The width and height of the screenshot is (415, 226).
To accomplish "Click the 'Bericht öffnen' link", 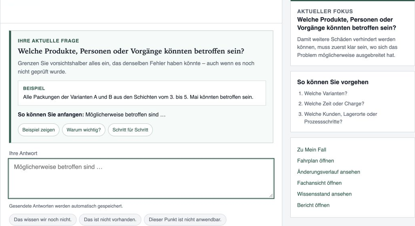I will coord(313,205).
